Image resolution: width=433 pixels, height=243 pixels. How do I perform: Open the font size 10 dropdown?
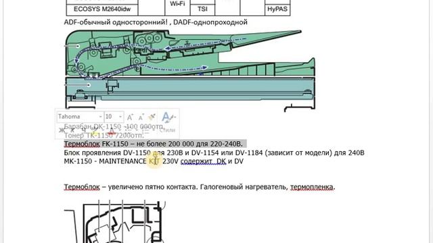(x=120, y=117)
